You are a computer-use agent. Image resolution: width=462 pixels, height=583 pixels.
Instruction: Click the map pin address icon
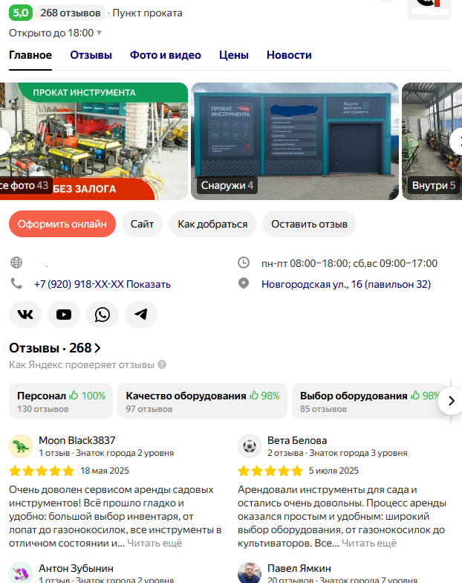coord(244,284)
